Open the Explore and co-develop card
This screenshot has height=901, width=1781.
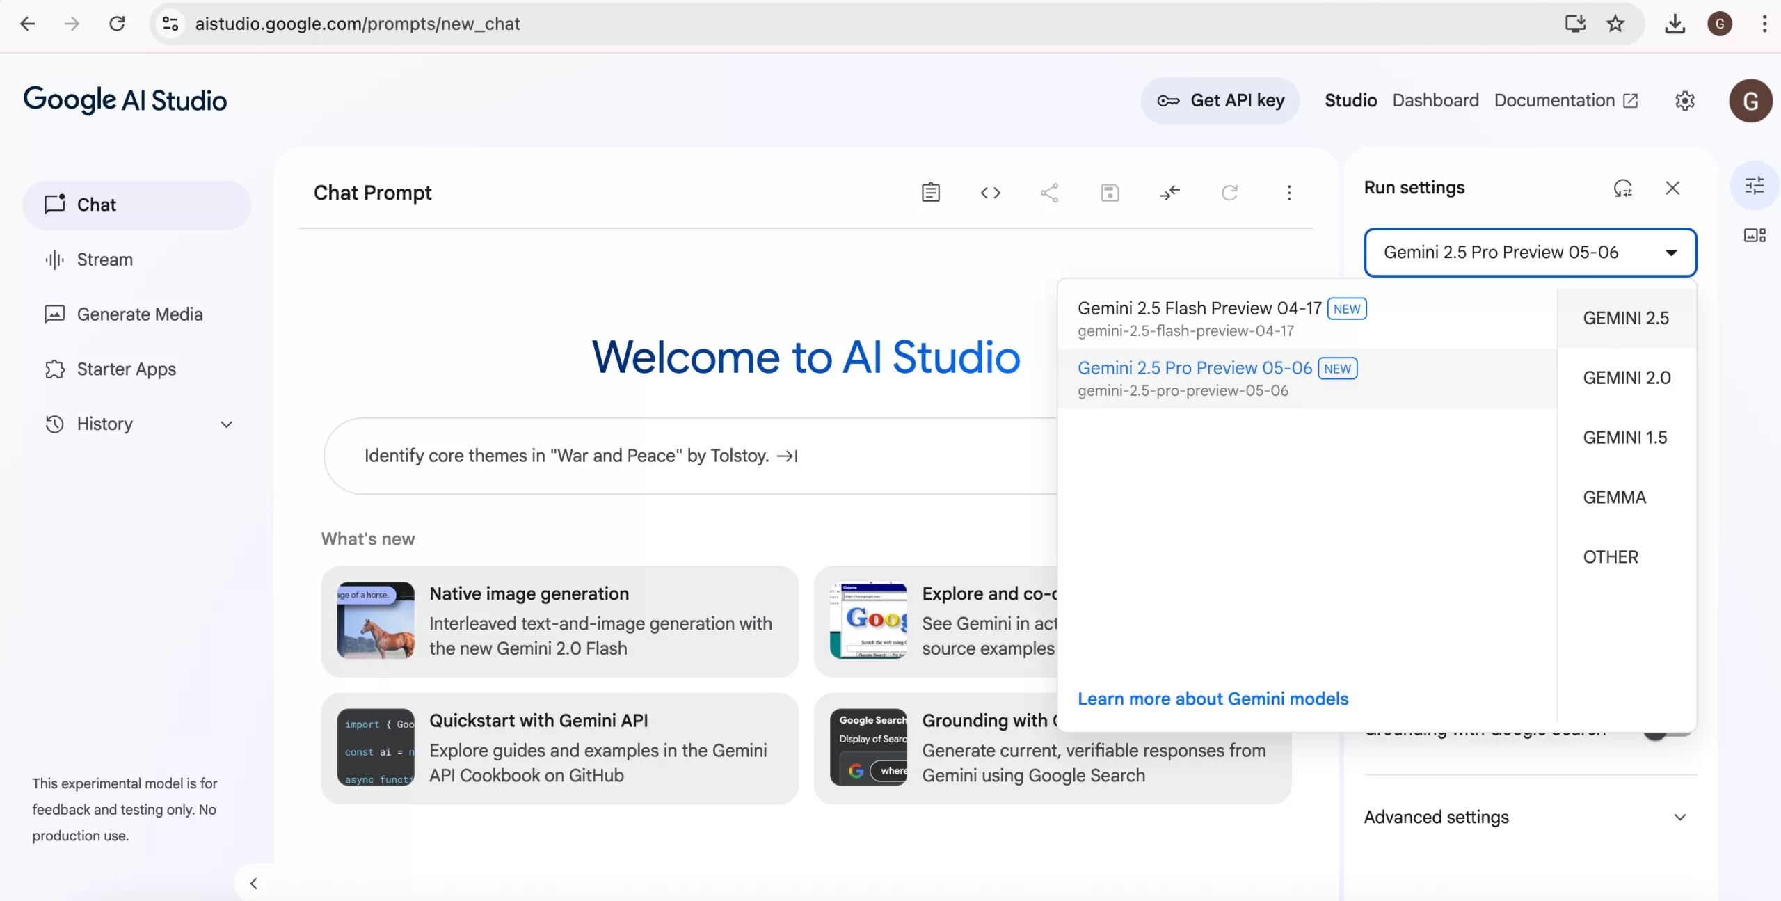pyautogui.click(x=936, y=621)
